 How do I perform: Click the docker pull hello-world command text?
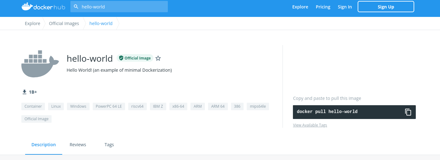point(327,112)
